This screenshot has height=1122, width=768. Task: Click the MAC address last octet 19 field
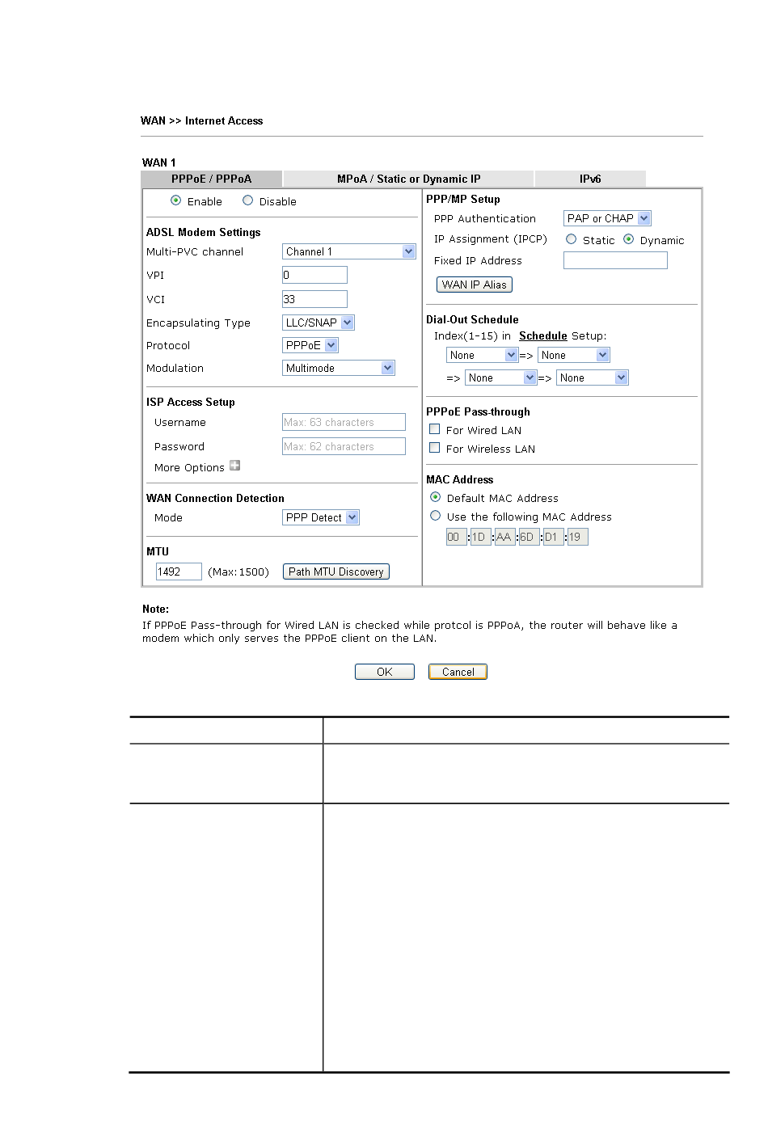(x=577, y=537)
